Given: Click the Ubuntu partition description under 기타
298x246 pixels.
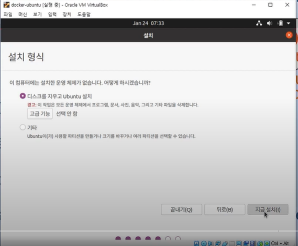Looking at the screenshot, I should point(112,136).
